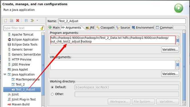The width and height of the screenshot is (190, 107).
Task: Select J2EE Preview entry
Action: click(x=21, y=65)
